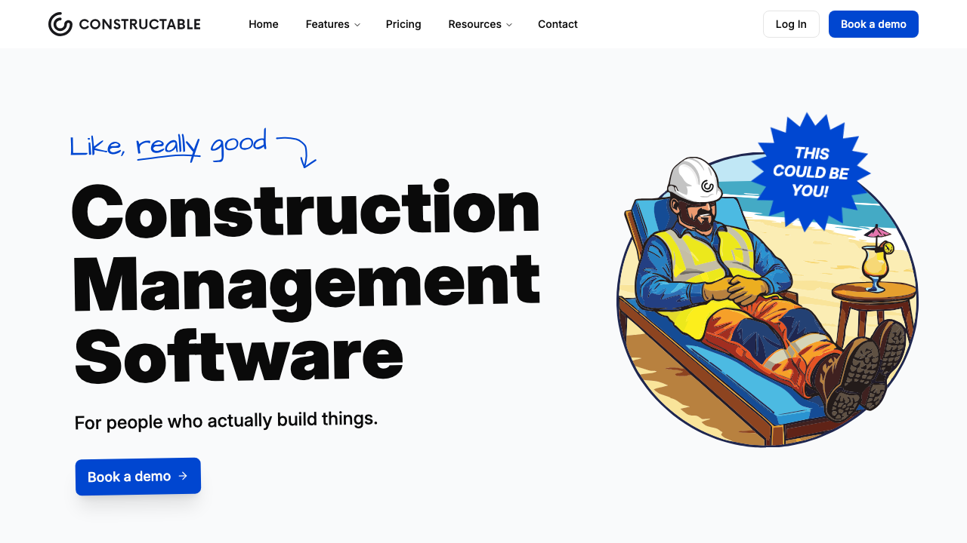
Task: Click the Construction Management Software headline
Action: point(305,279)
